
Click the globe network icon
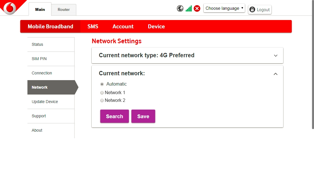tap(180, 8)
